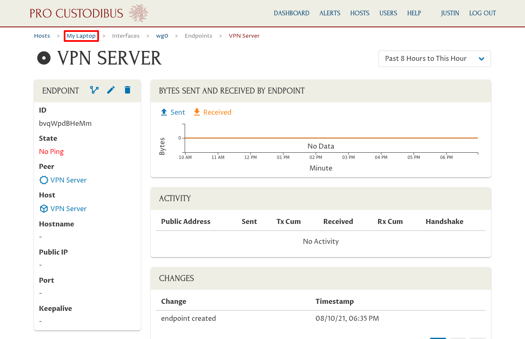Click VPN Server current breadcrumb
The height and width of the screenshot is (339, 525).
[x=244, y=36]
